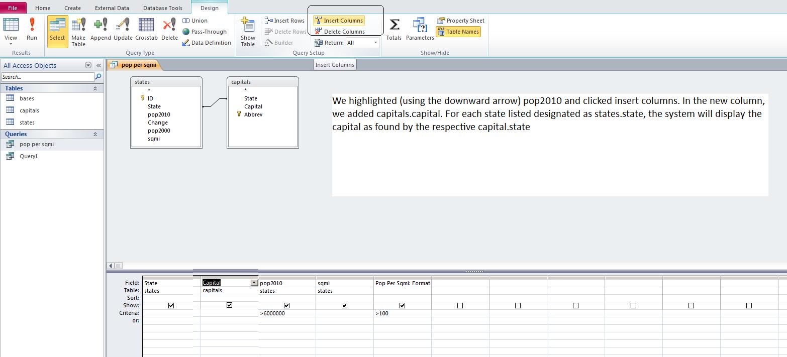
Task: Select the Capital field in capitals table
Action: pyautogui.click(x=253, y=106)
